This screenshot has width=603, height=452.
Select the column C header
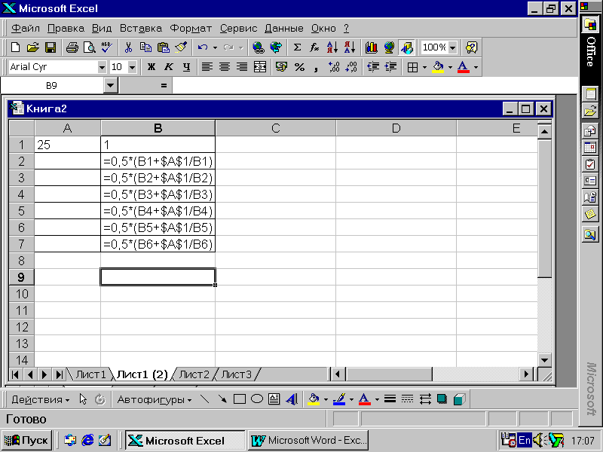pyautogui.click(x=275, y=128)
